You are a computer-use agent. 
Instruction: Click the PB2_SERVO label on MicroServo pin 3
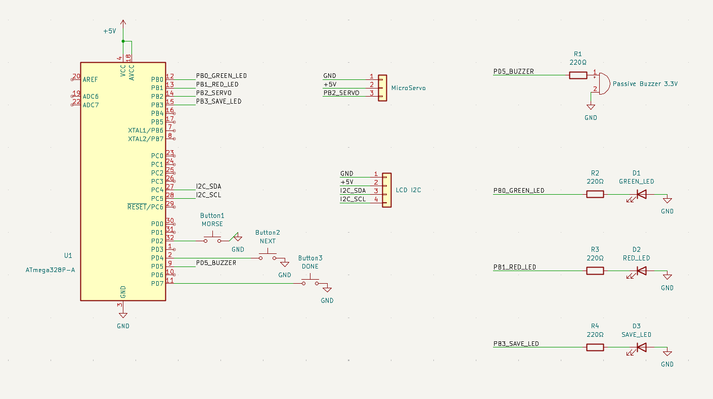pos(341,93)
